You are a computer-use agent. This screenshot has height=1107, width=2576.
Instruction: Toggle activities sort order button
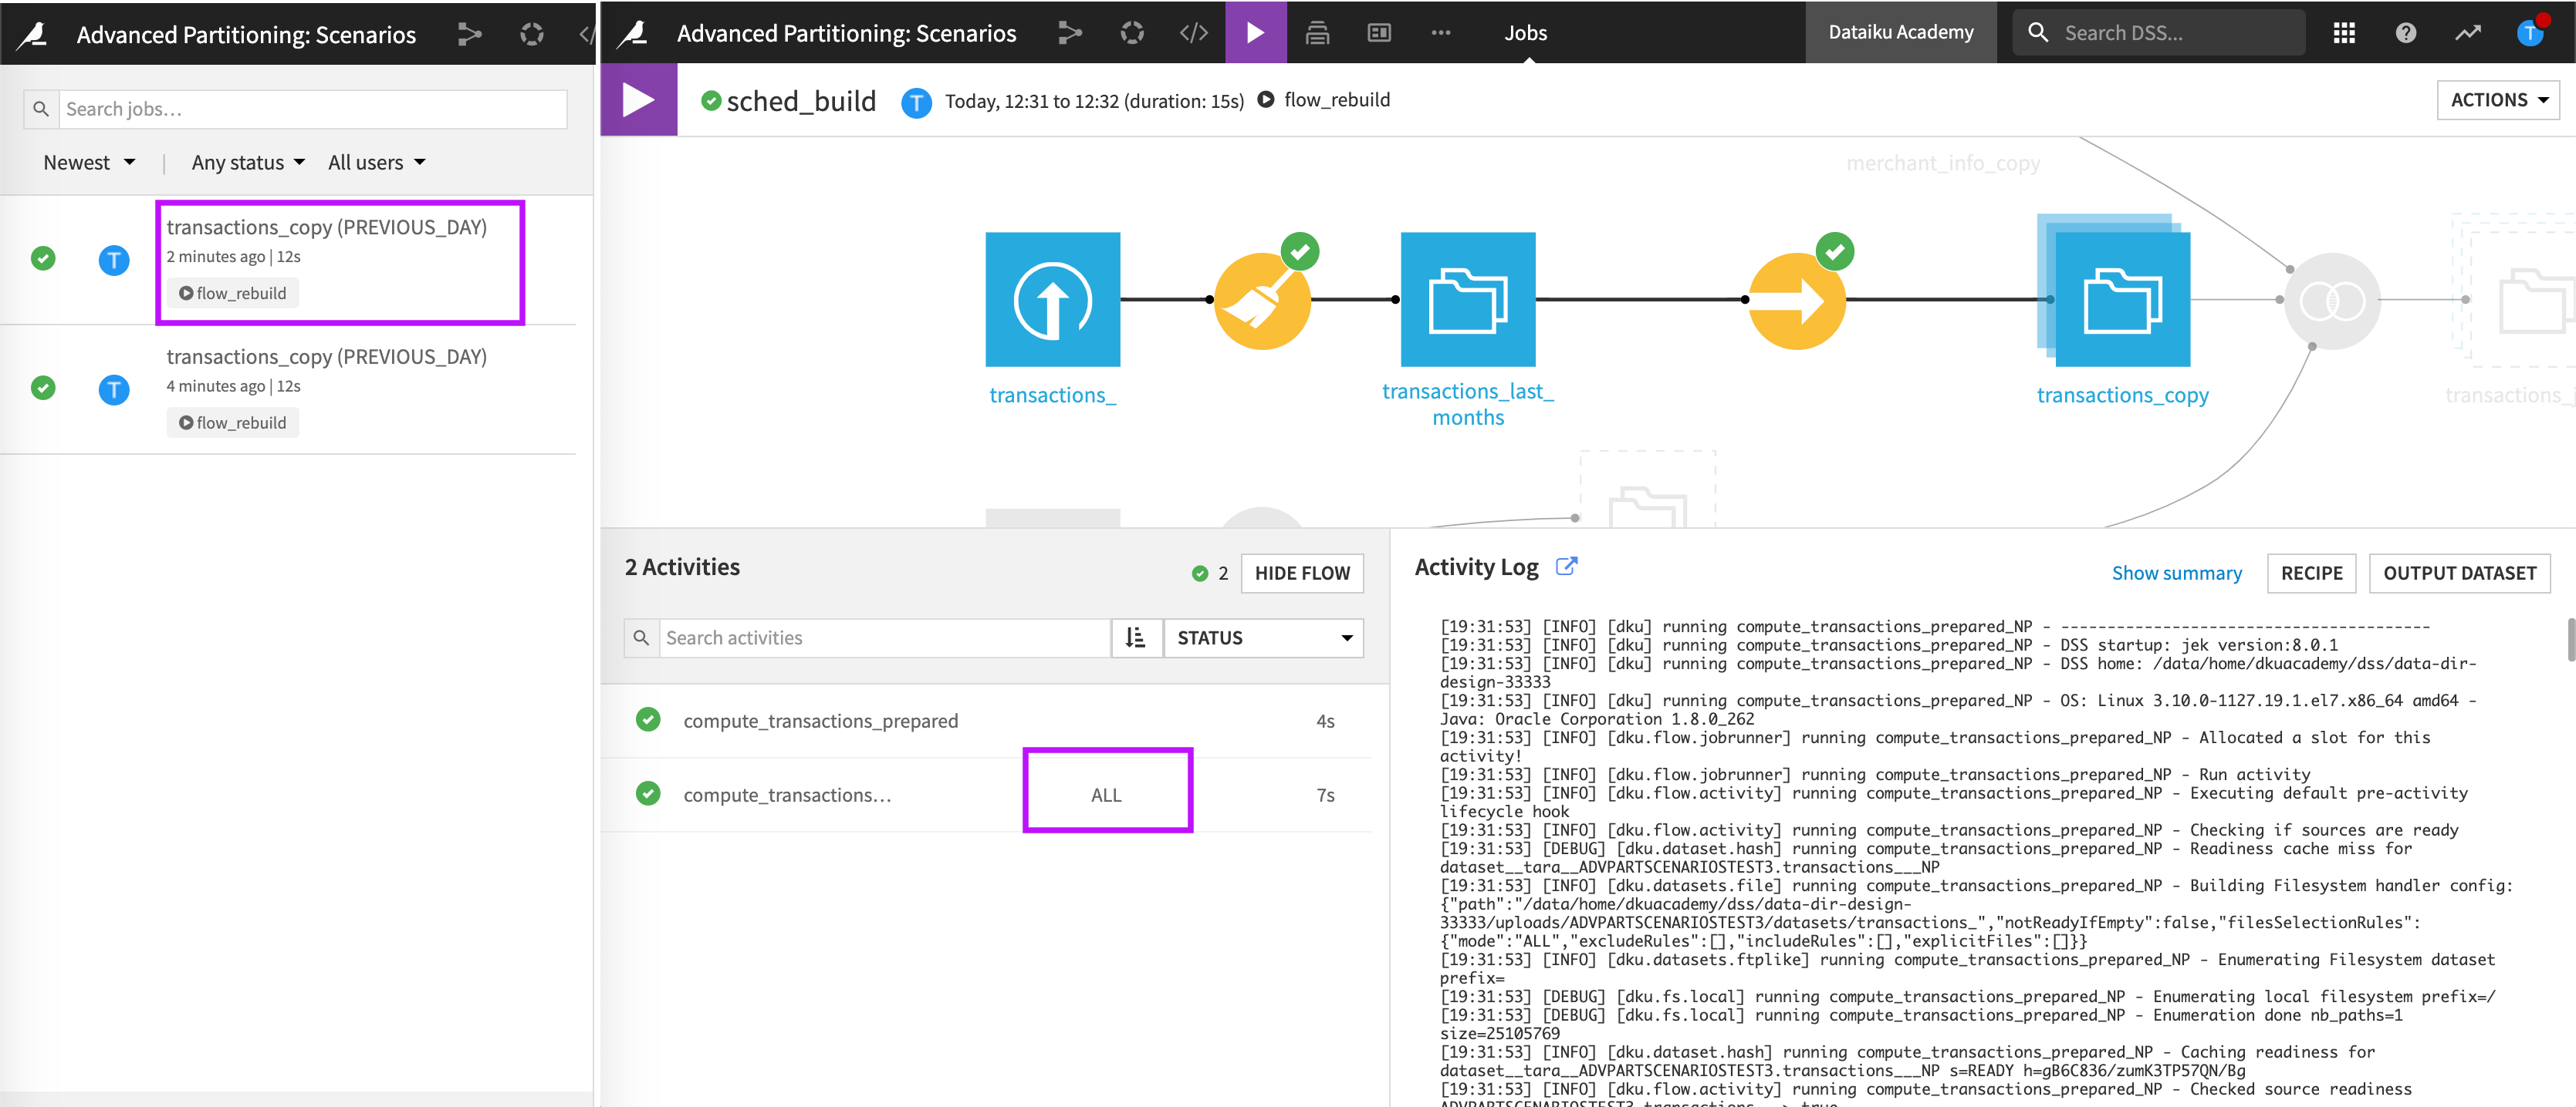(1136, 638)
